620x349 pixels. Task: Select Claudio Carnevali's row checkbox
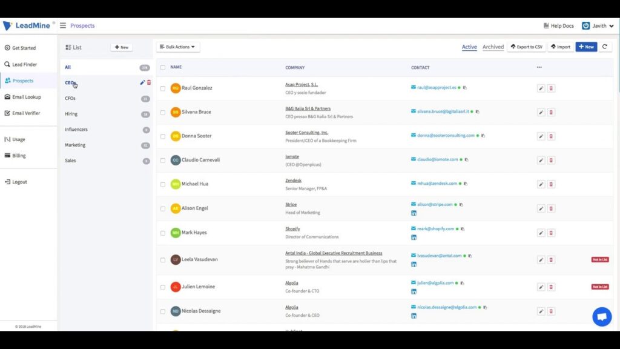tap(162, 161)
